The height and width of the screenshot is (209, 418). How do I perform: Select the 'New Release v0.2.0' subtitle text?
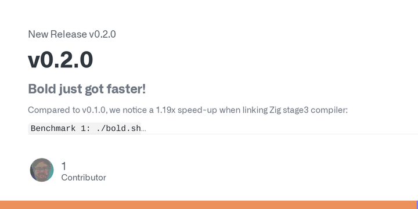pos(72,34)
